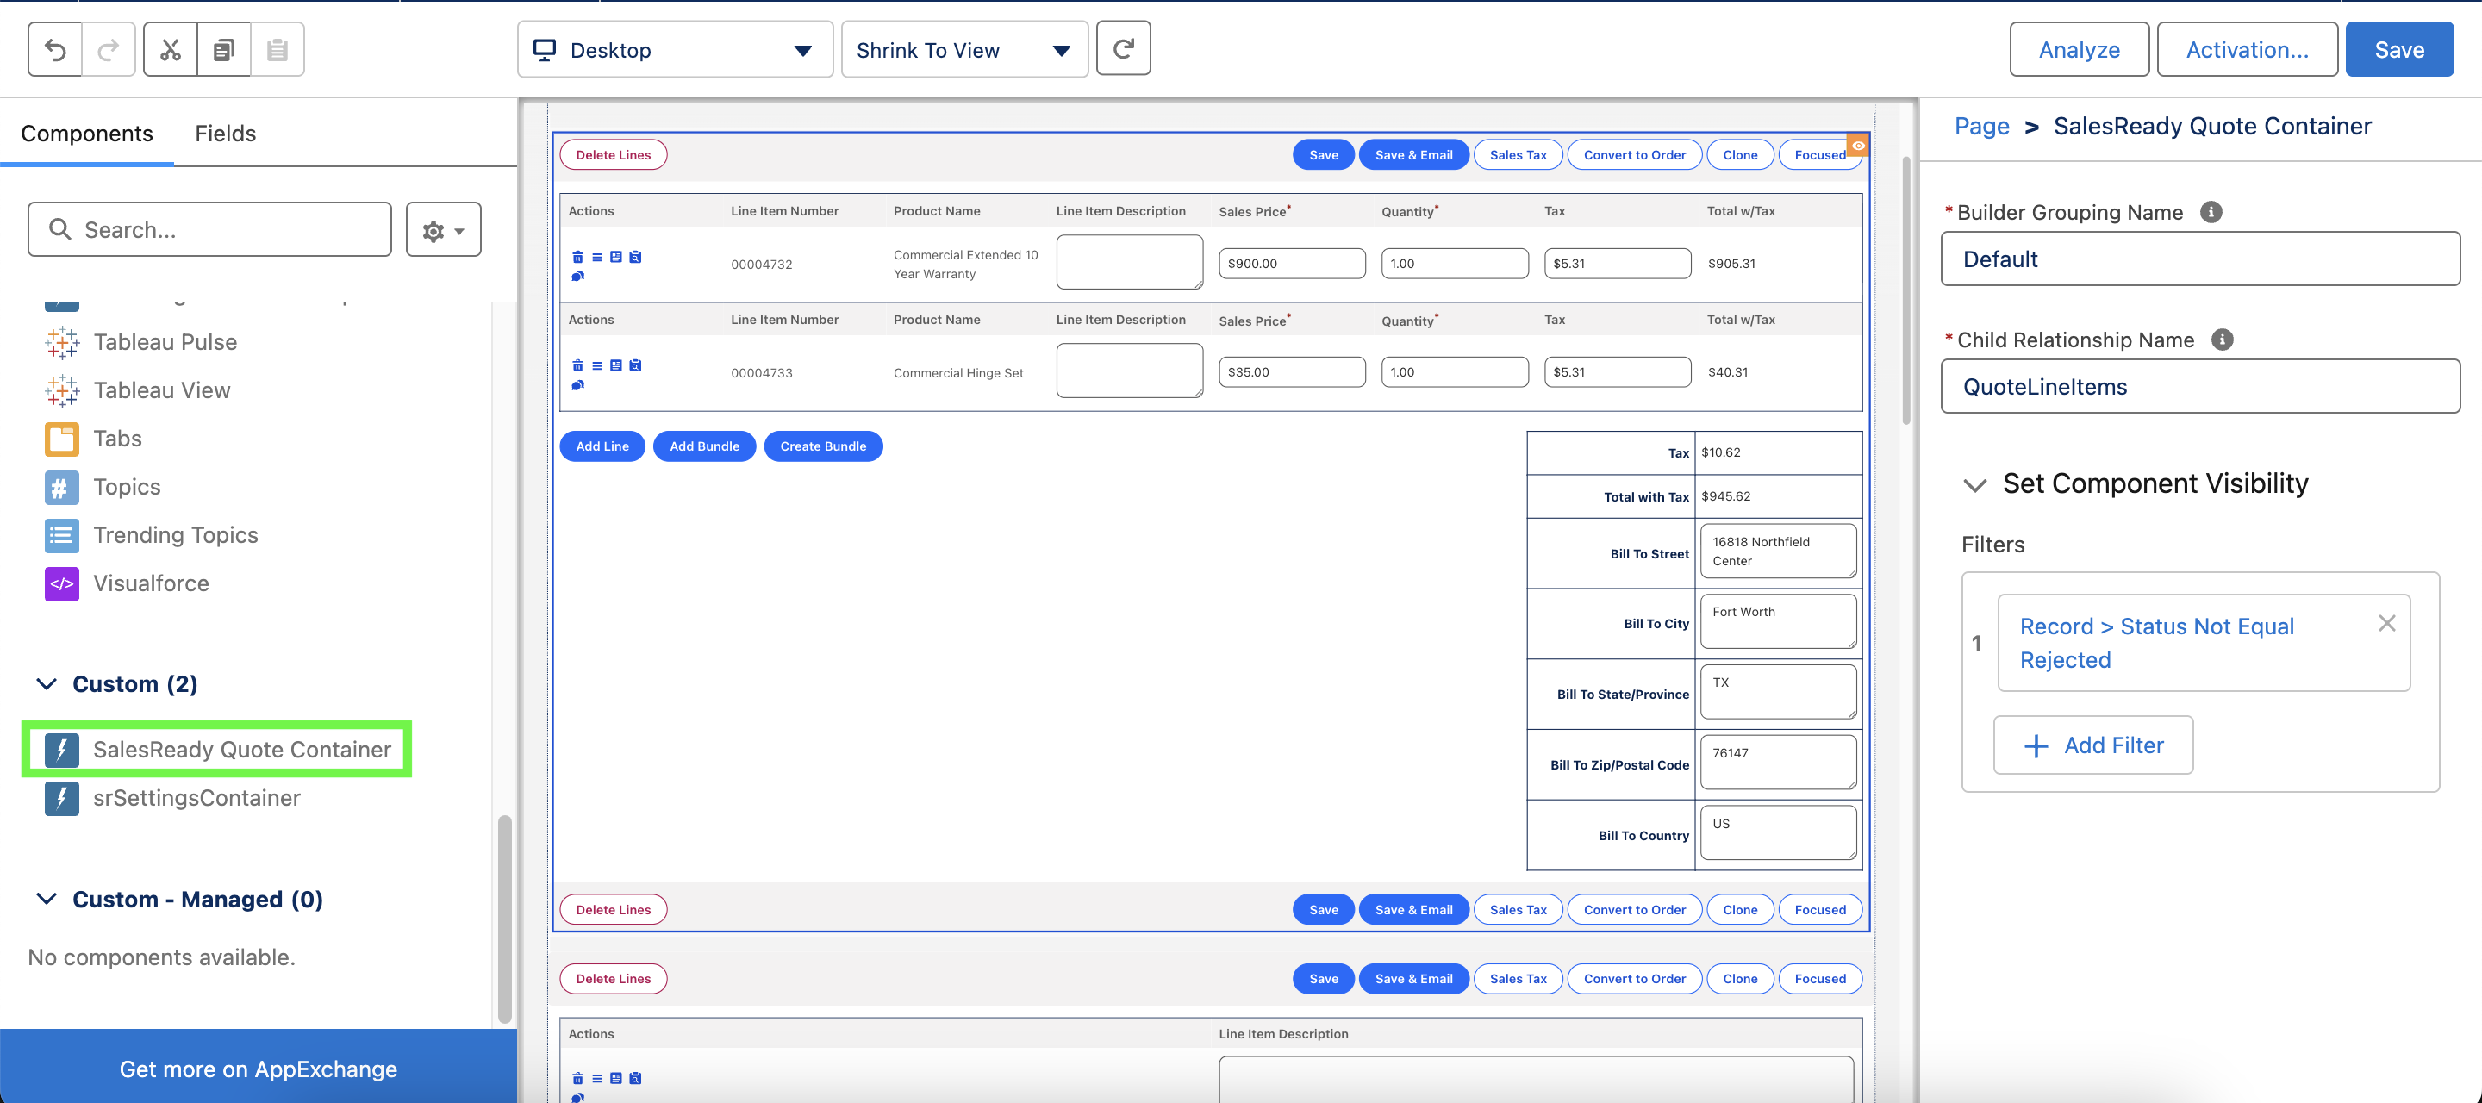Open the Desktop form factor dropdown

[x=675, y=49]
